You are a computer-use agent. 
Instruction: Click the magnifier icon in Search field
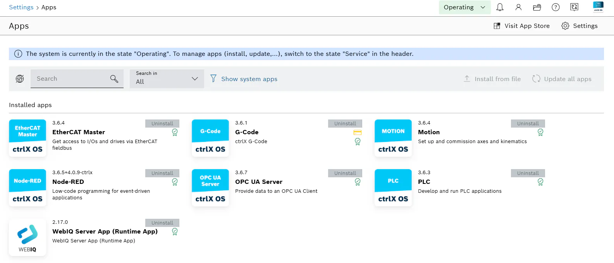[x=114, y=79]
